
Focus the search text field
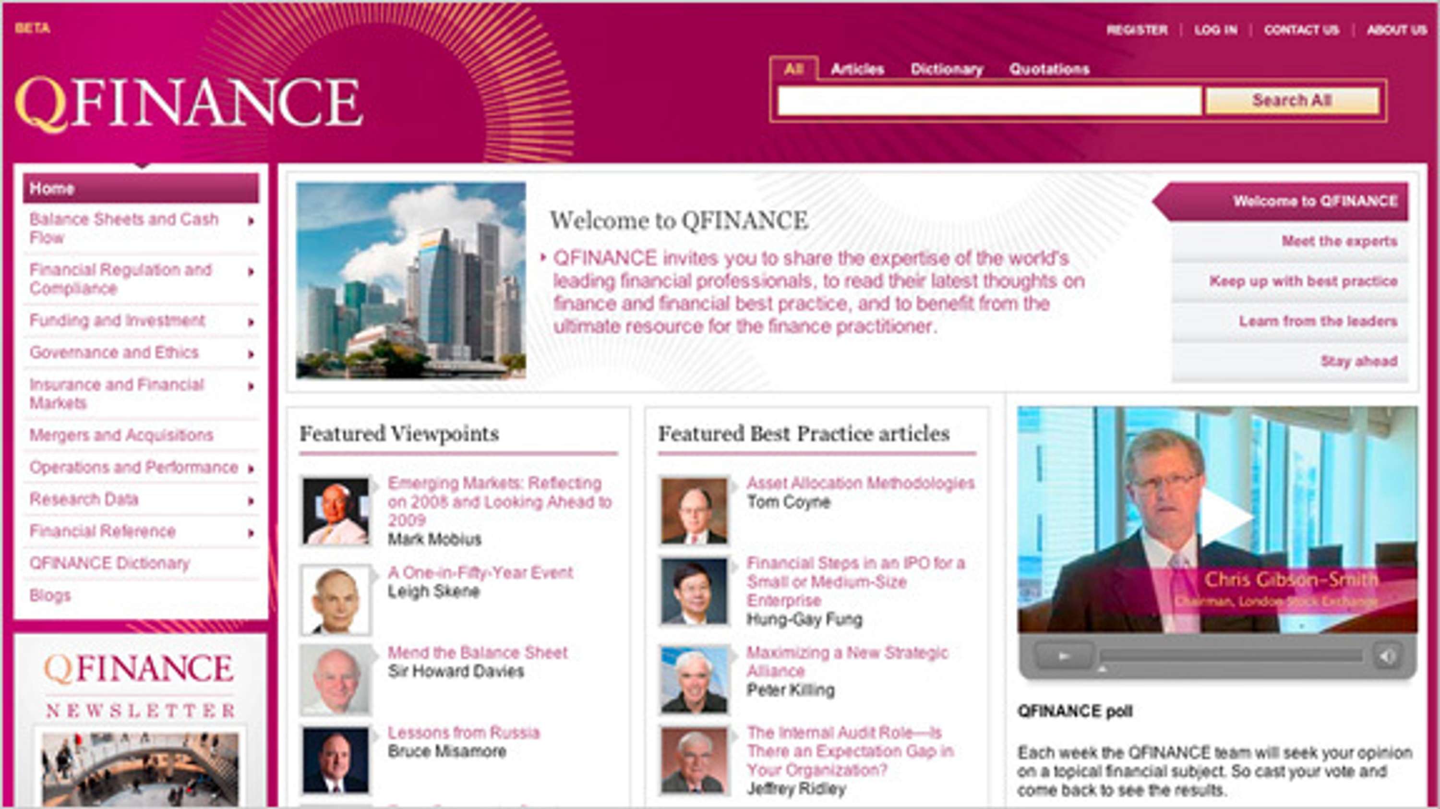[x=989, y=101]
